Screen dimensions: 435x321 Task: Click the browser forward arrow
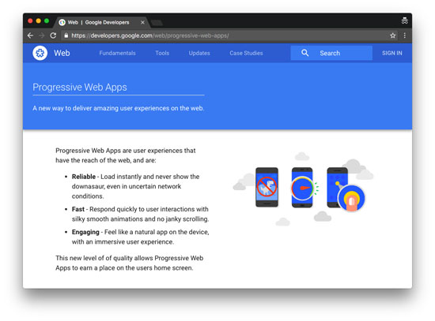(42, 35)
